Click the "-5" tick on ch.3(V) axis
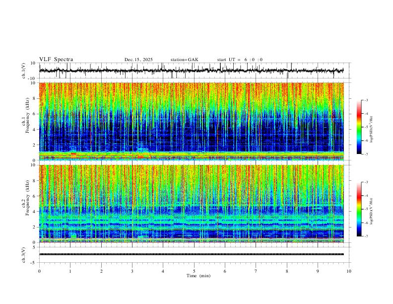 [x=34, y=263]
